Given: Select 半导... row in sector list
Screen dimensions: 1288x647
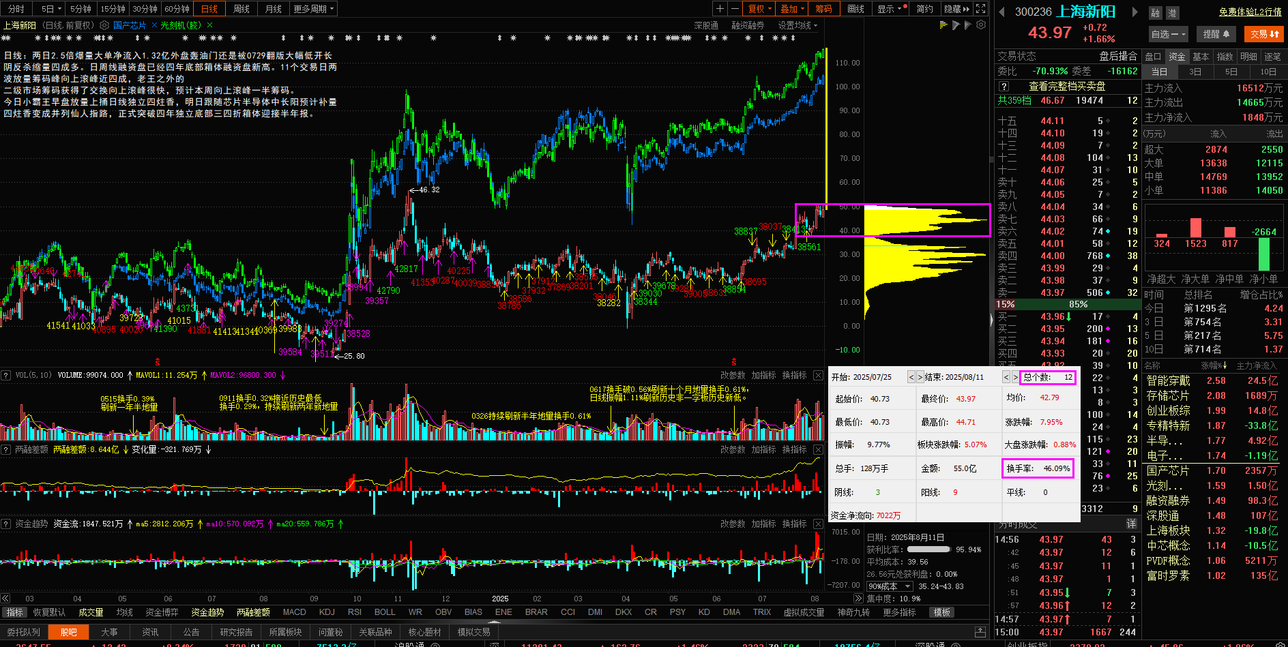Looking at the screenshot, I should 1214,440.
